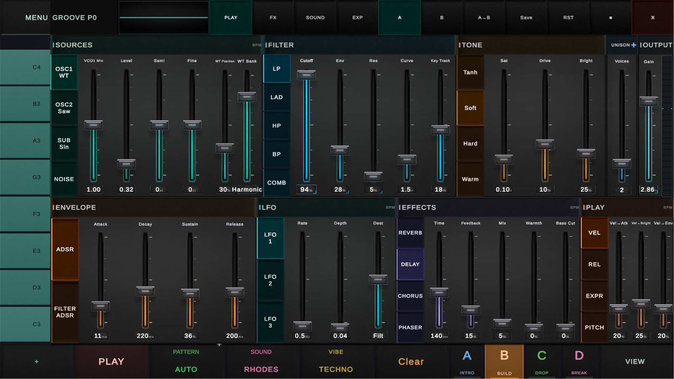Select section D BREAK
Image resolution: width=674 pixels, height=379 pixels.
(x=579, y=361)
